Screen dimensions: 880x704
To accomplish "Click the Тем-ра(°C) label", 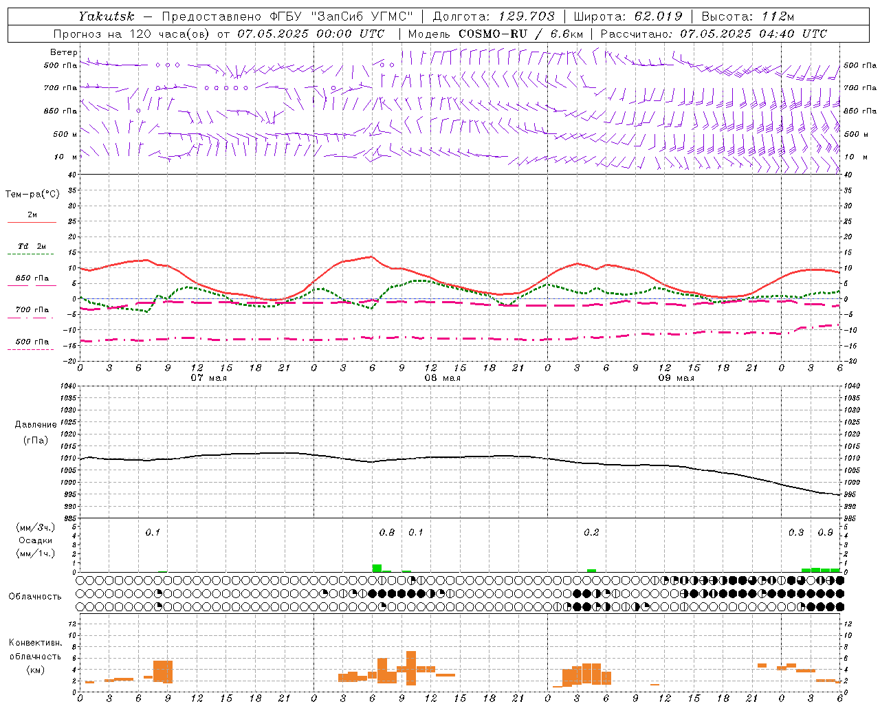I will click(x=32, y=195).
